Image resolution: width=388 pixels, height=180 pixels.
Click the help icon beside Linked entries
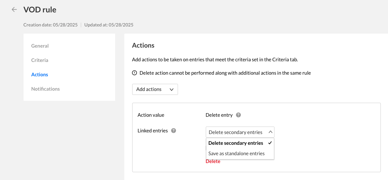click(x=174, y=131)
